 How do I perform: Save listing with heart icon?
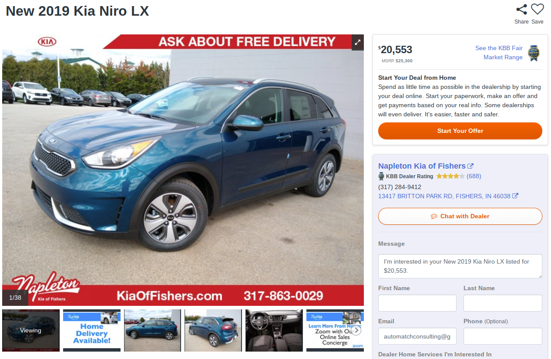[538, 9]
